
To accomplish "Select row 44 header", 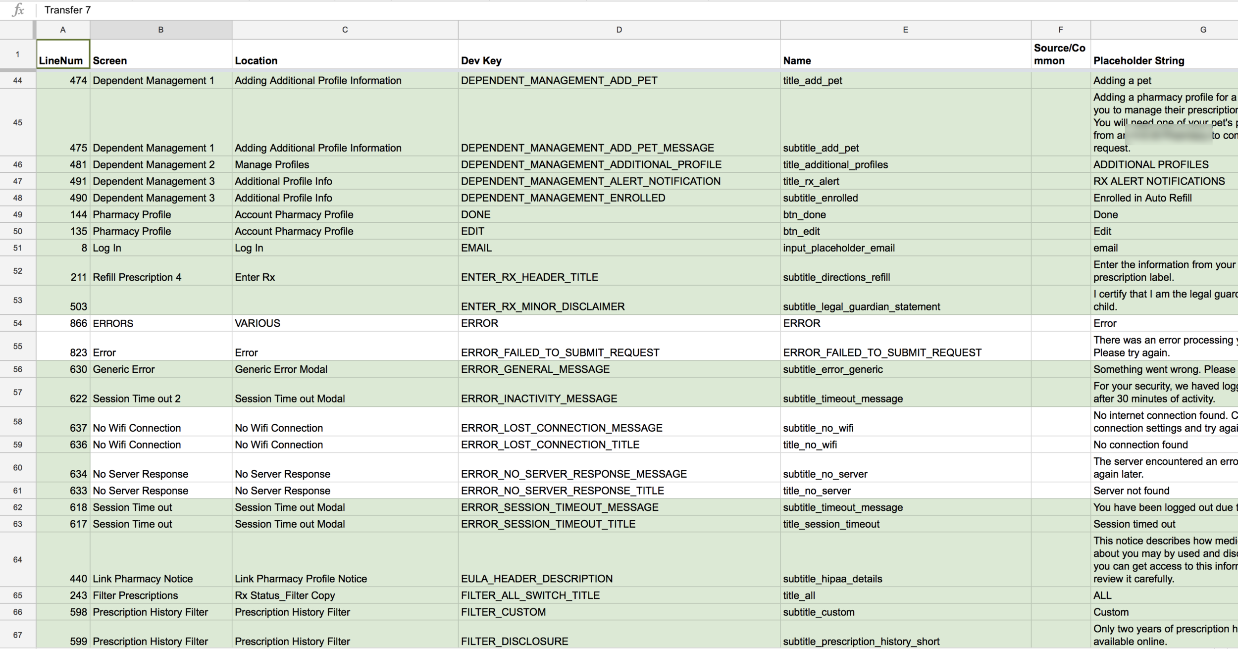I will (18, 81).
